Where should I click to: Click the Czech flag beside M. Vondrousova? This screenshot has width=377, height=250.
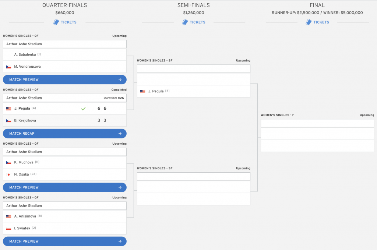coord(8,67)
